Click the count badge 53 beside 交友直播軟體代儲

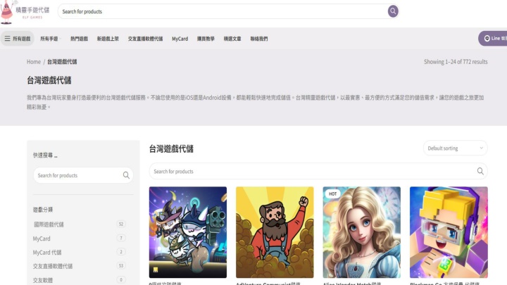point(121,265)
